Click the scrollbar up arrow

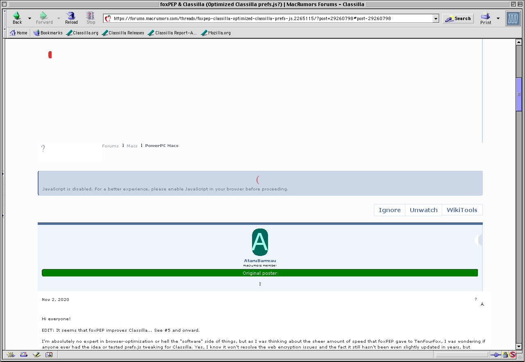pyautogui.click(x=519, y=43)
